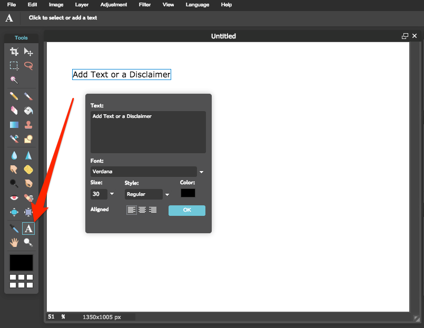
Task: Select the Color Replace tool
Action: click(14, 139)
